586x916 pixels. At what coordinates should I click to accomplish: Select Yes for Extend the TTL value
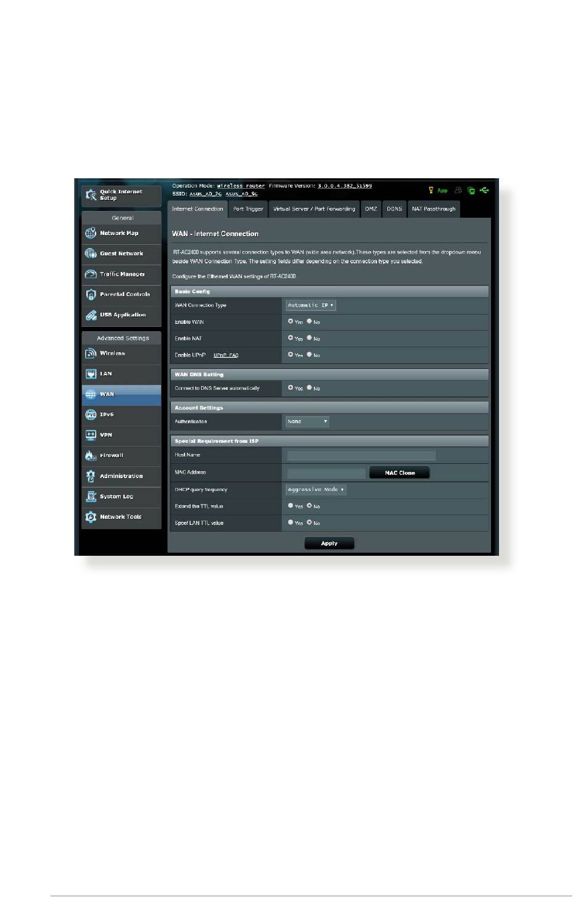click(x=291, y=506)
